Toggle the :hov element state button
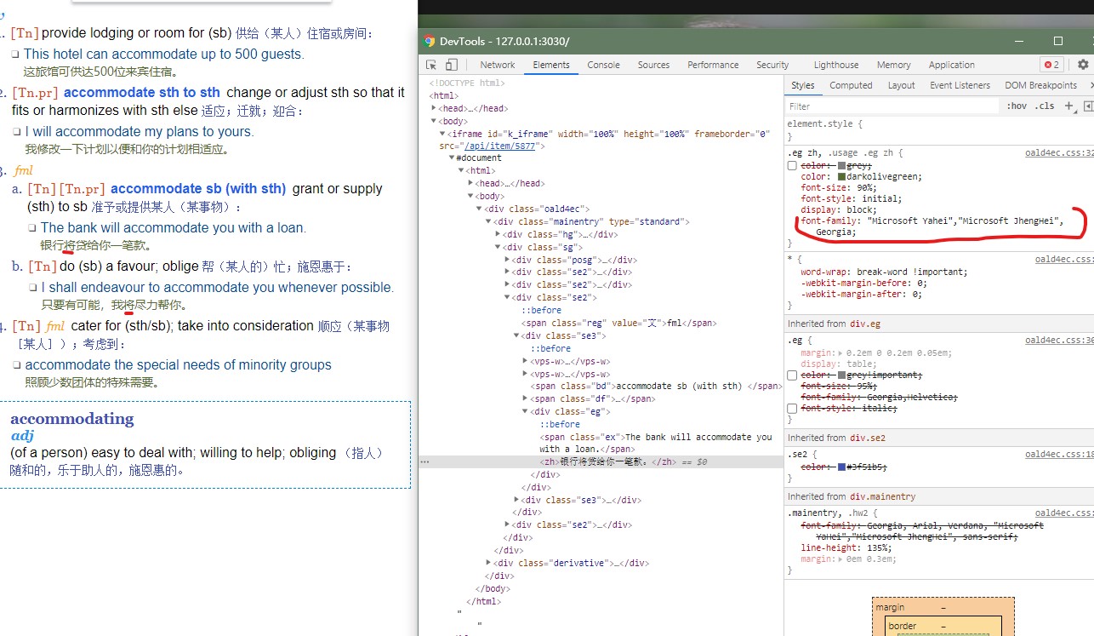 point(1017,106)
